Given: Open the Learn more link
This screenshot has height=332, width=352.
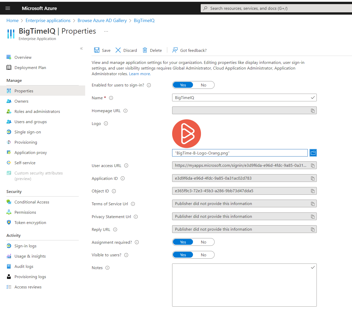Looking at the screenshot, I should 140,74.
